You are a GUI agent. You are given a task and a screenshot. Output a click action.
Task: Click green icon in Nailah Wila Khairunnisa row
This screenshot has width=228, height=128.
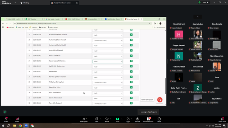(x=131, y=66)
